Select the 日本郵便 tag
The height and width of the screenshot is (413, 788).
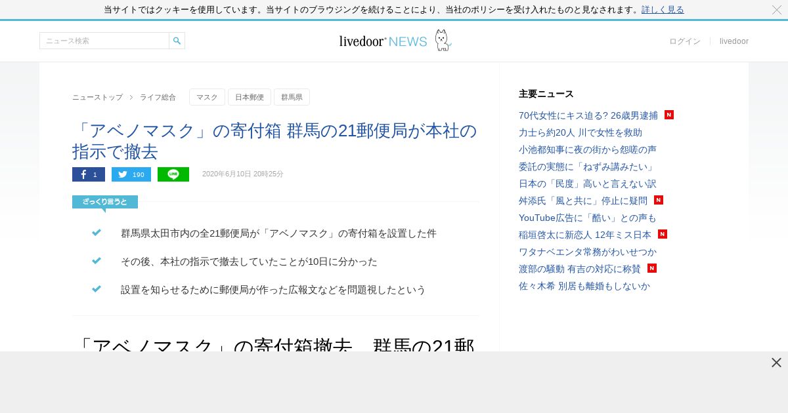click(250, 97)
